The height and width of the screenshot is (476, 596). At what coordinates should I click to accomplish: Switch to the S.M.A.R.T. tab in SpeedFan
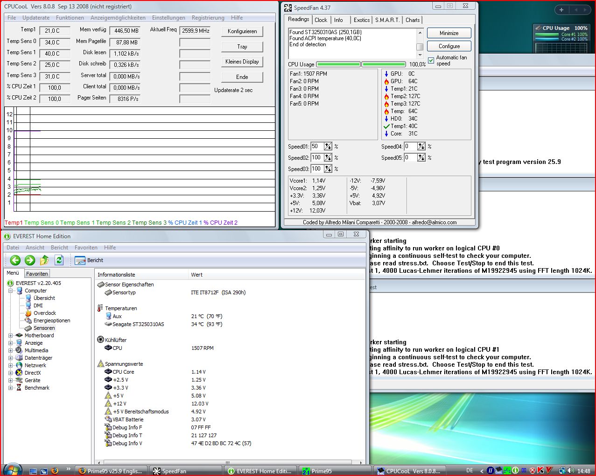(x=387, y=20)
